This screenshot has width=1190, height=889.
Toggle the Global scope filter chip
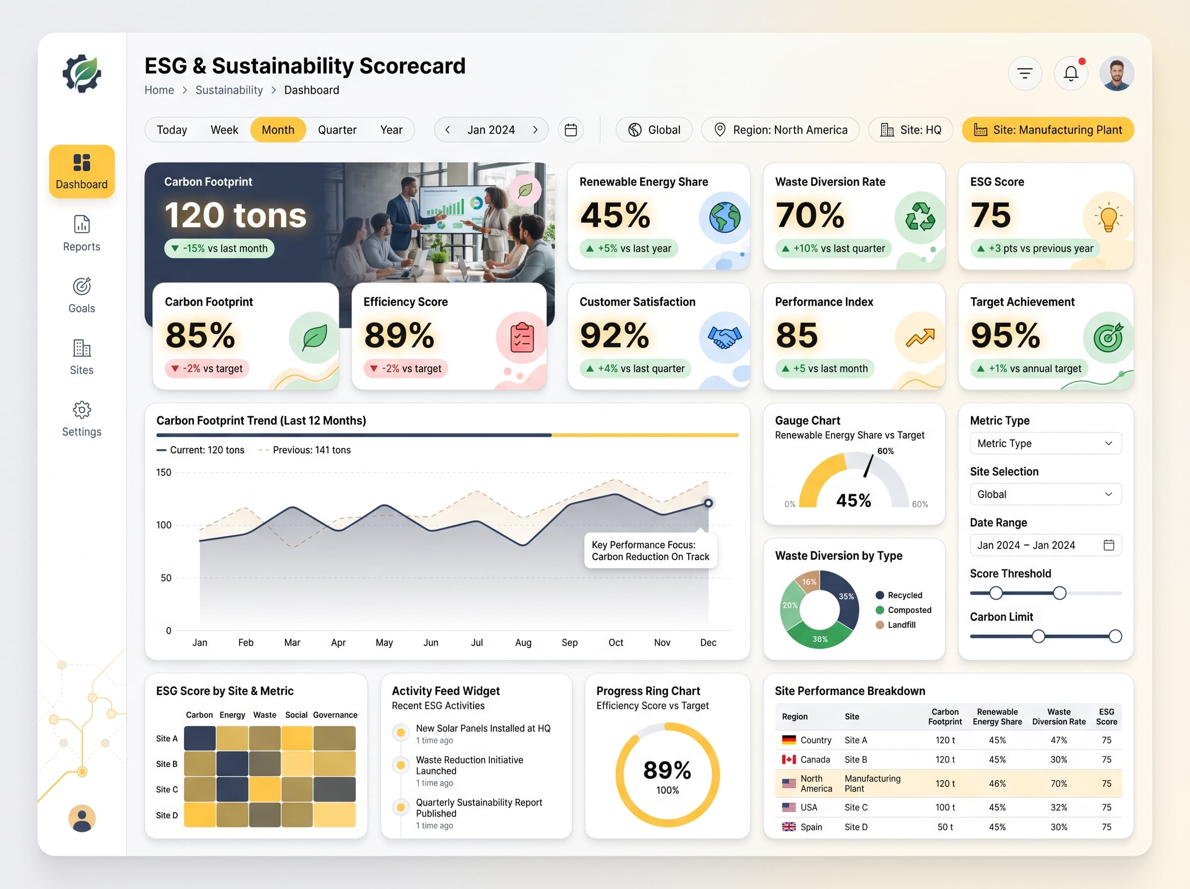point(654,129)
